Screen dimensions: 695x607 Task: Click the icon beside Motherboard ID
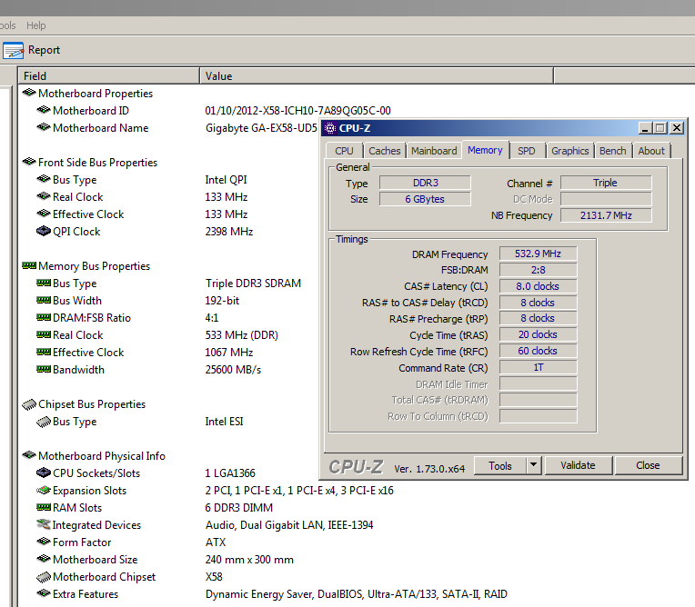pos(44,110)
